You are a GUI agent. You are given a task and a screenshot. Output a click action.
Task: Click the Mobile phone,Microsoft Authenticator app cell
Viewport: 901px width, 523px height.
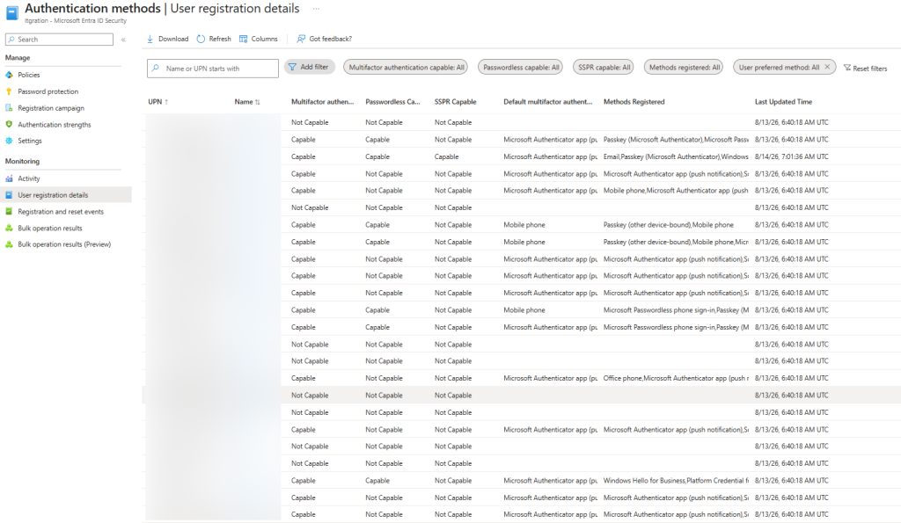(x=676, y=191)
